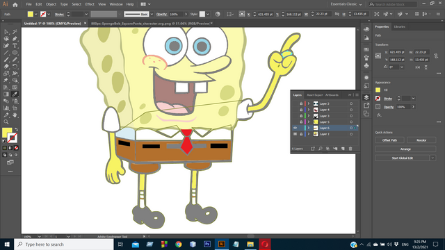Select the Eraser tool

6,67
